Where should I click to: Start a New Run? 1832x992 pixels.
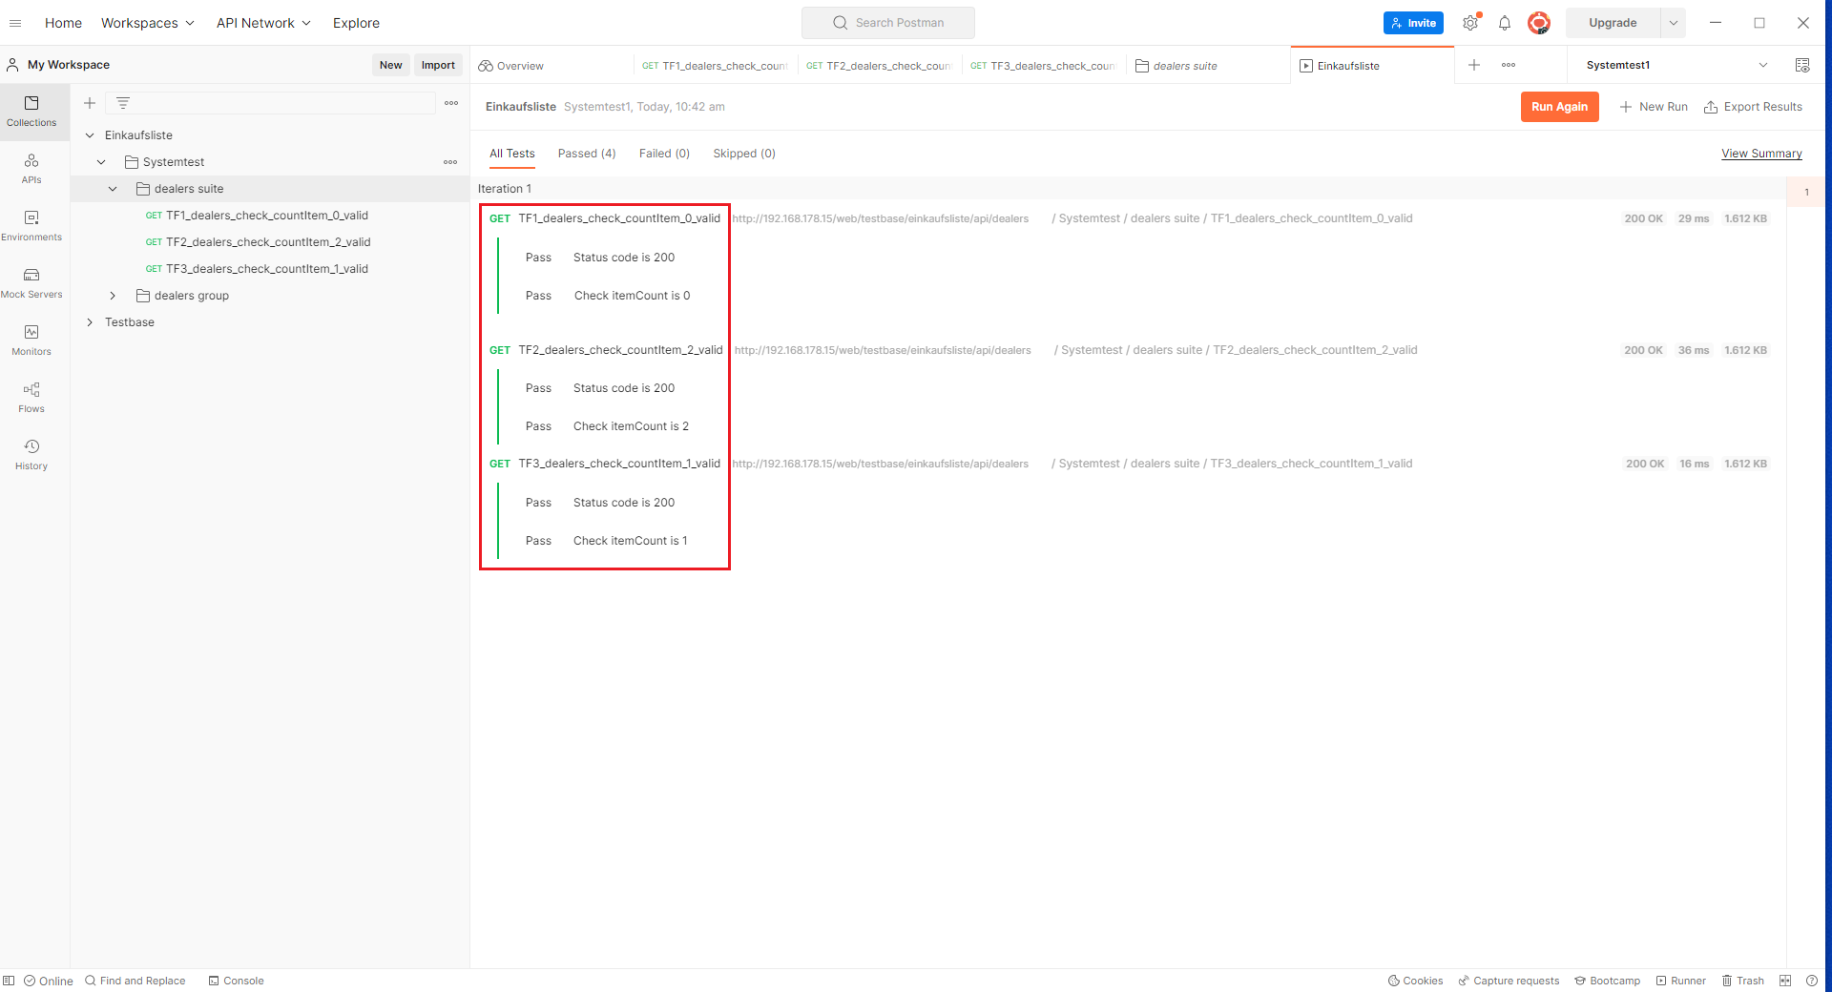pos(1654,107)
